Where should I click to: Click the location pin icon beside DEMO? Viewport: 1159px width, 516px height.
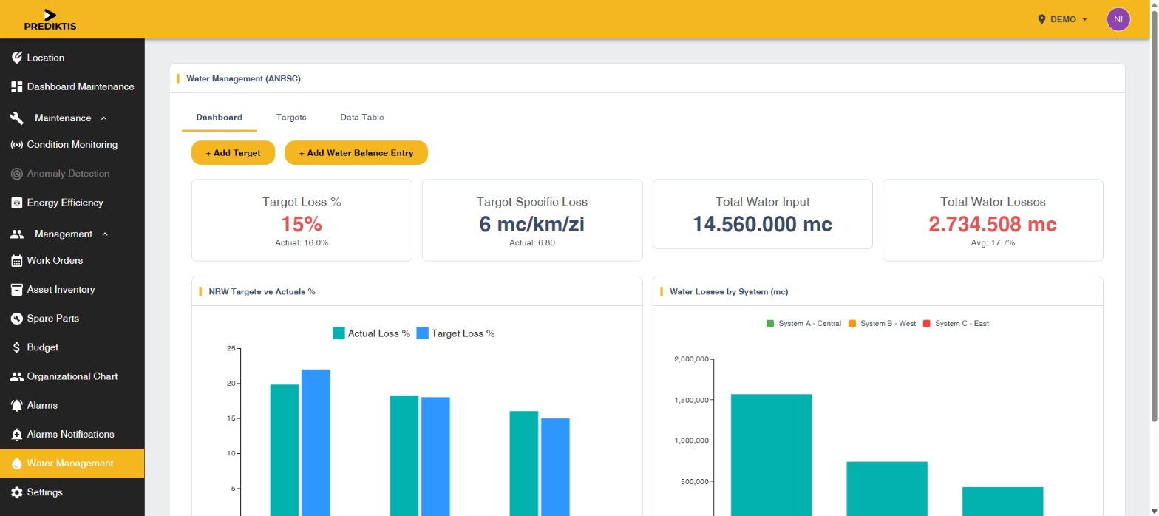(x=1042, y=19)
